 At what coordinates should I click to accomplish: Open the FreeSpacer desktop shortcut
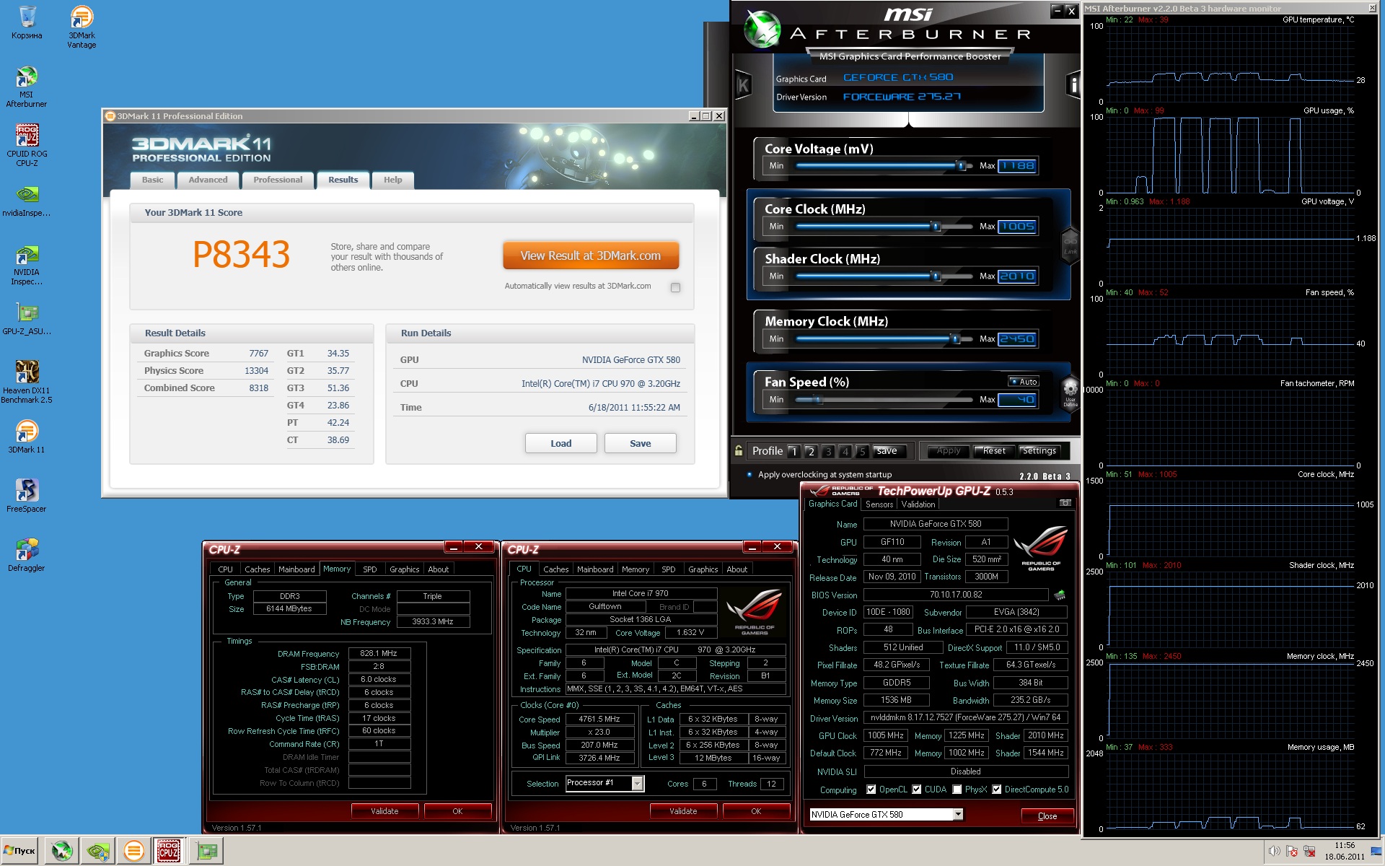click(x=27, y=491)
